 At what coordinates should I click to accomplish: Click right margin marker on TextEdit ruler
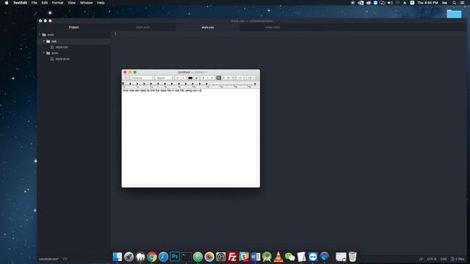255,84
